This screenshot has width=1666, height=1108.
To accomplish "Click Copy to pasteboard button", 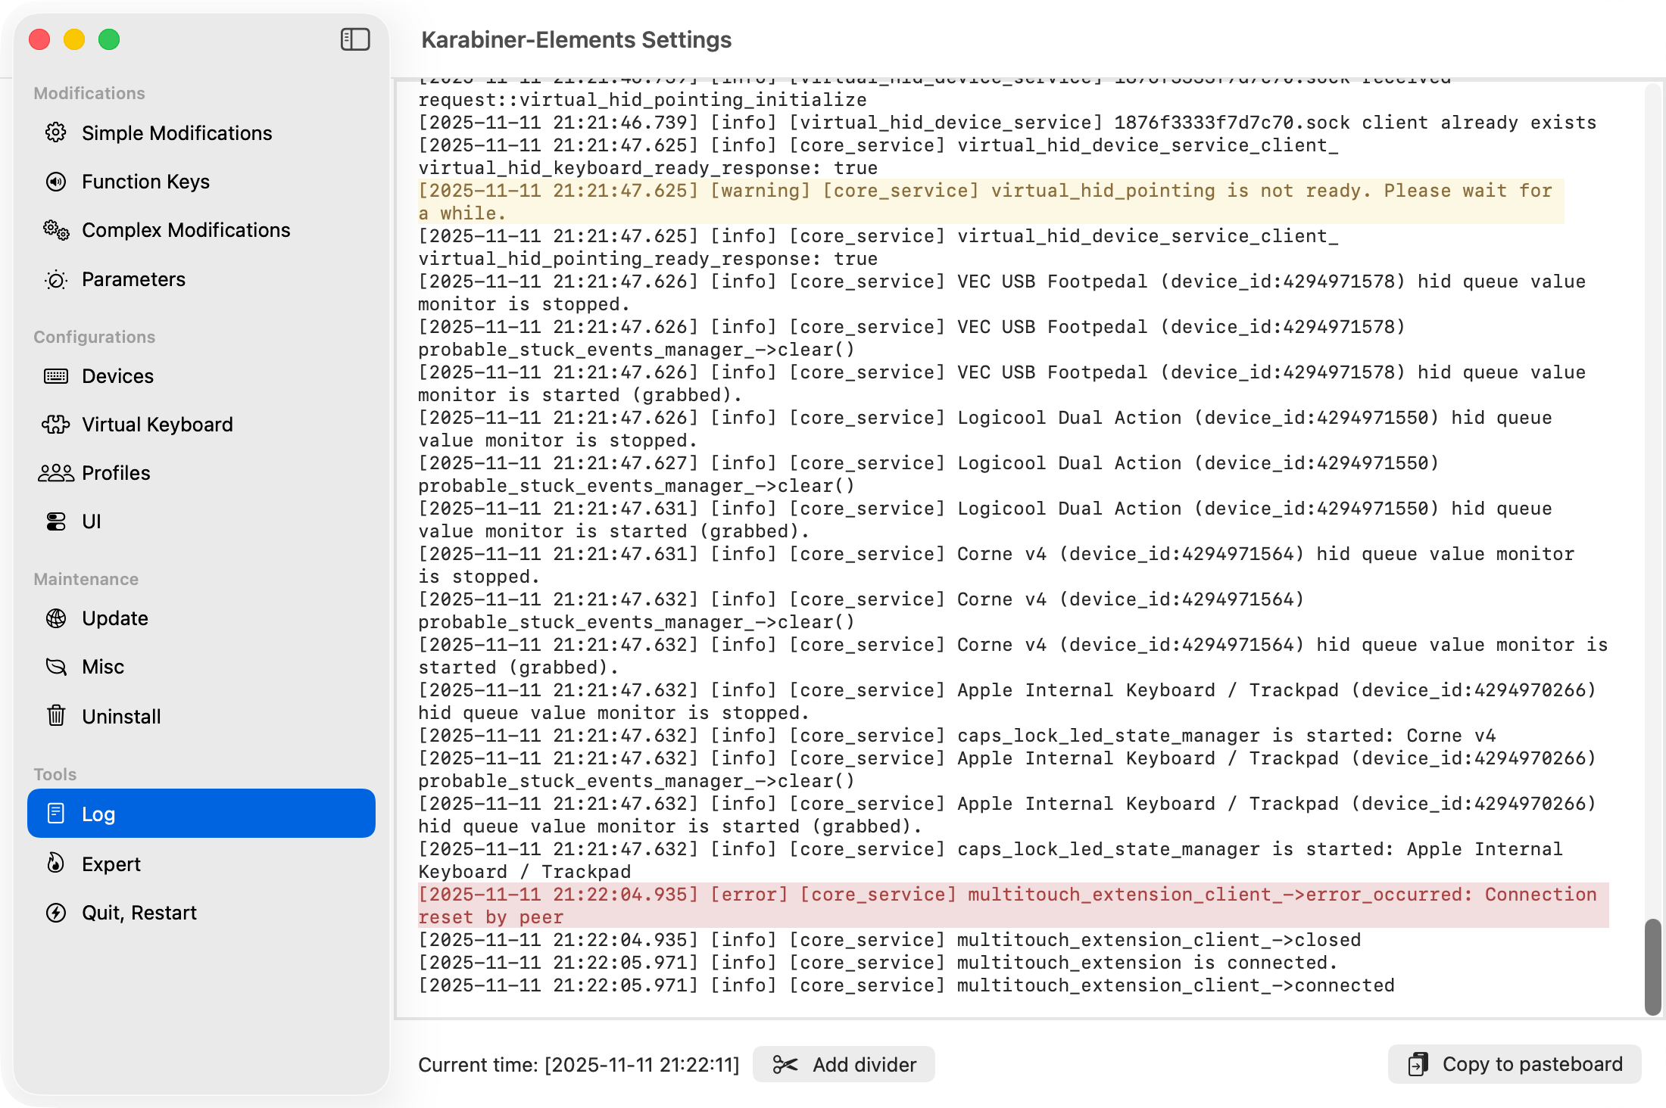I will [1515, 1064].
